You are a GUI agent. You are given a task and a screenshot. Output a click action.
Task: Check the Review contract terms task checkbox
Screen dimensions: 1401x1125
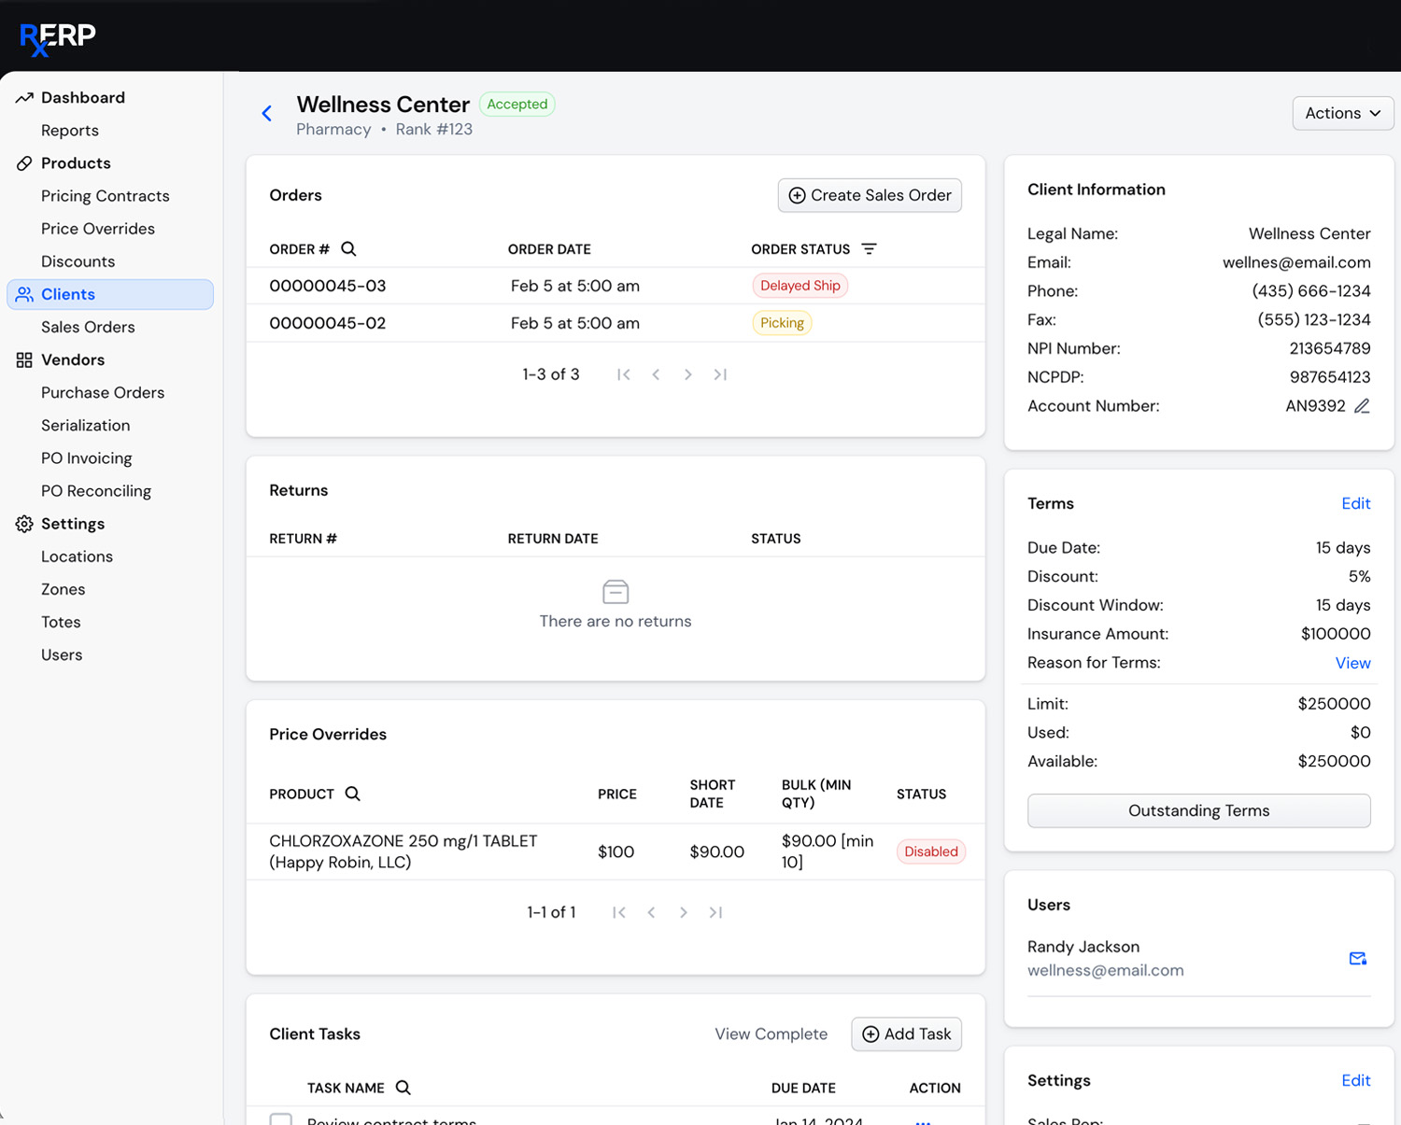[281, 1119]
